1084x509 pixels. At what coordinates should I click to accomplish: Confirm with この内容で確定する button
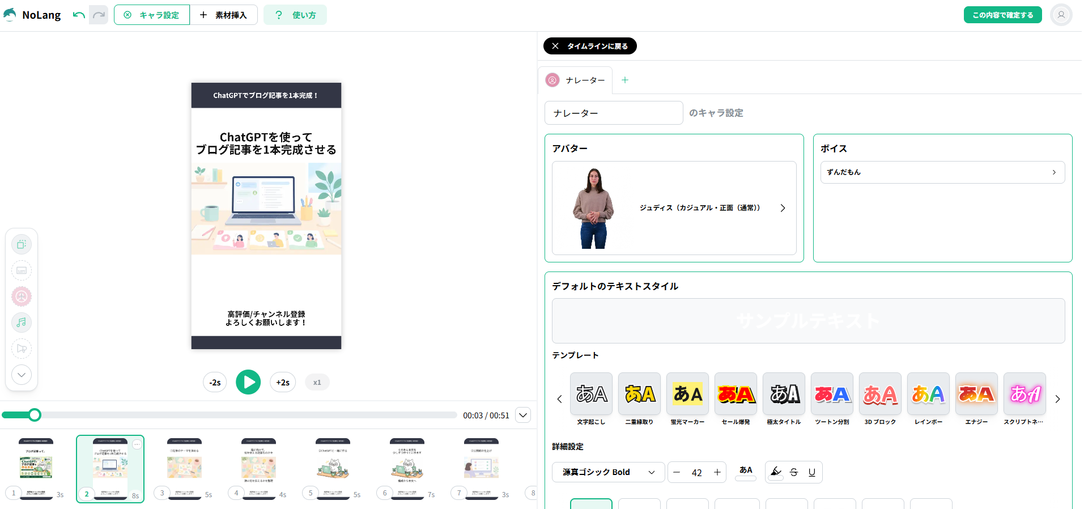pos(1002,15)
